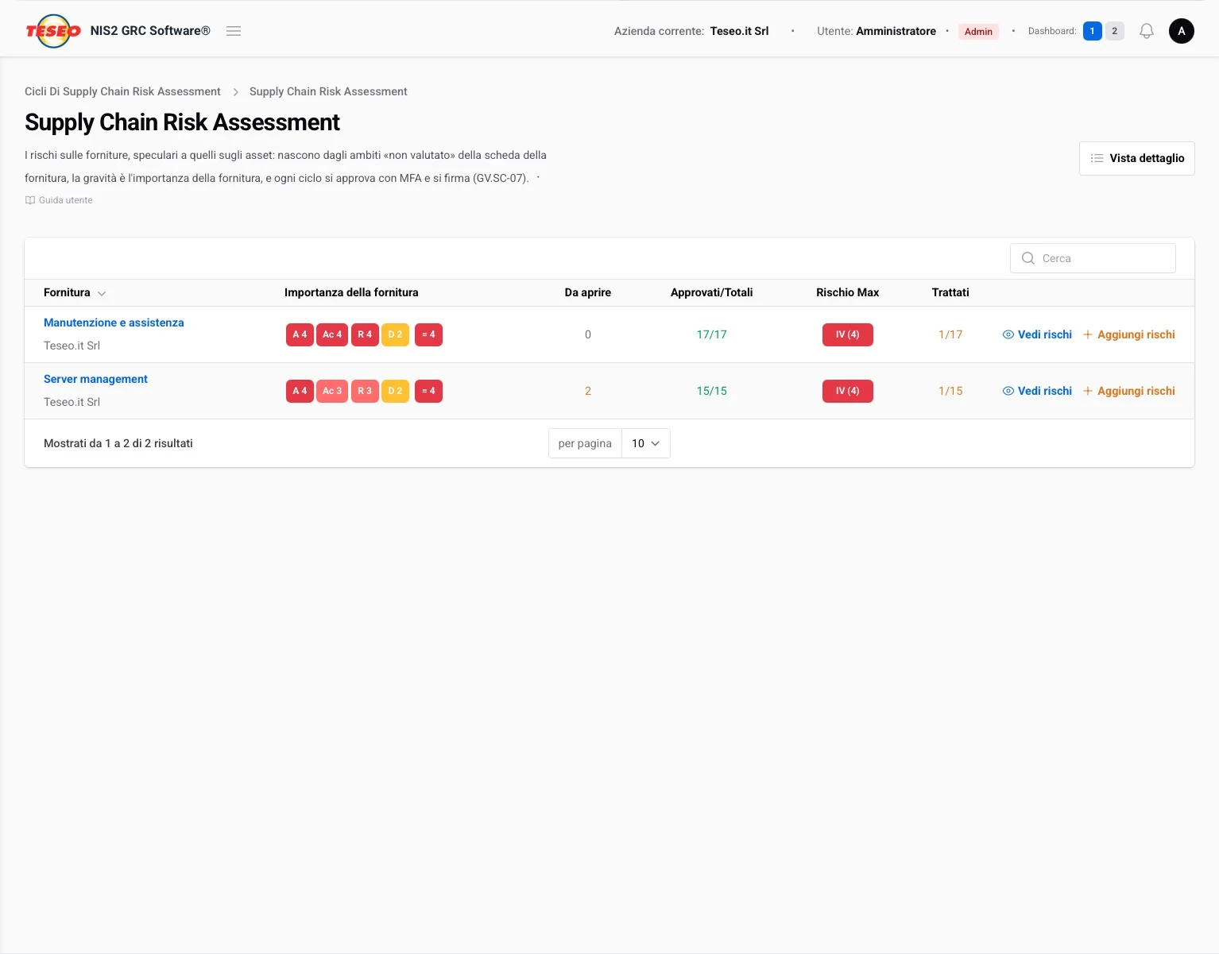Open the hamburger navigation menu
Viewport: 1219px width, 954px height.
234,31
